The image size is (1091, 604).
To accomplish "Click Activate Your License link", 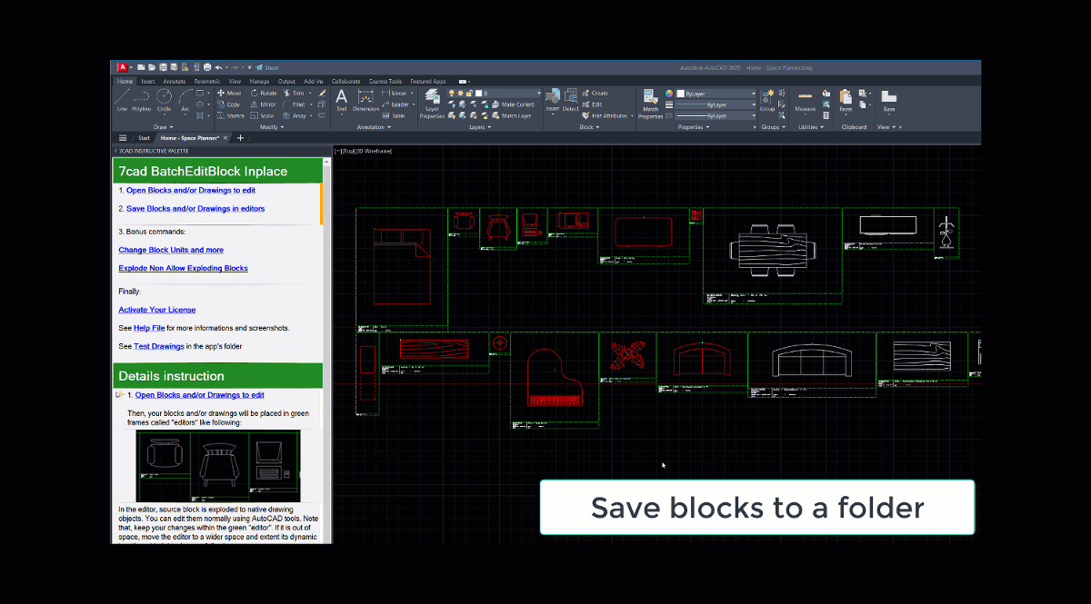I will (x=157, y=310).
